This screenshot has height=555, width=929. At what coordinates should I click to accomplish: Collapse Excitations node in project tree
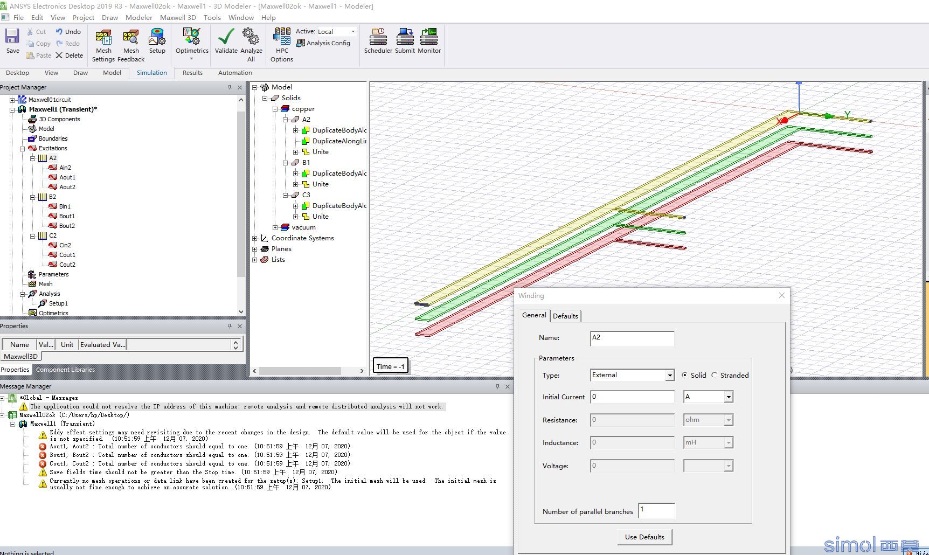[23, 148]
